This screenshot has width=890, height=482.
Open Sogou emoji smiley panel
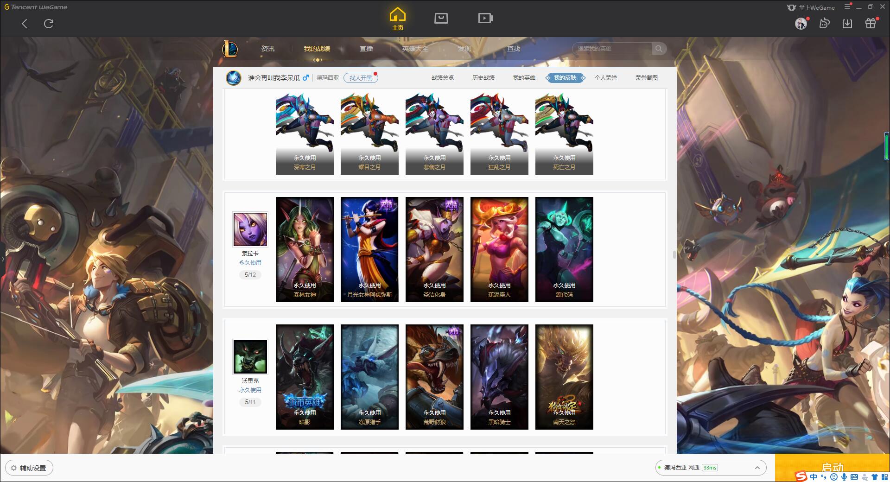tap(834, 477)
